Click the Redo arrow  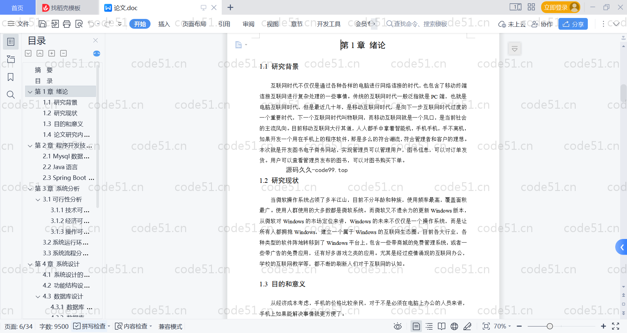(107, 24)
